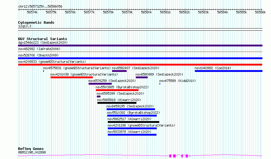Click the black bar under nsv5865818

117,103
